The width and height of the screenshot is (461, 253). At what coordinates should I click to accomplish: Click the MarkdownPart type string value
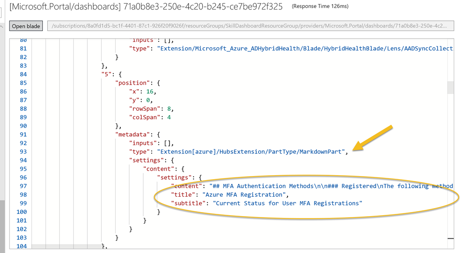[251, 152]
